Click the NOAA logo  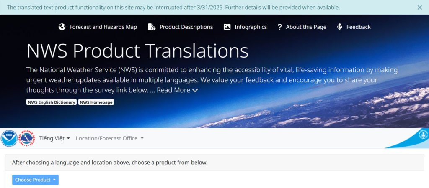click(9, 138)
